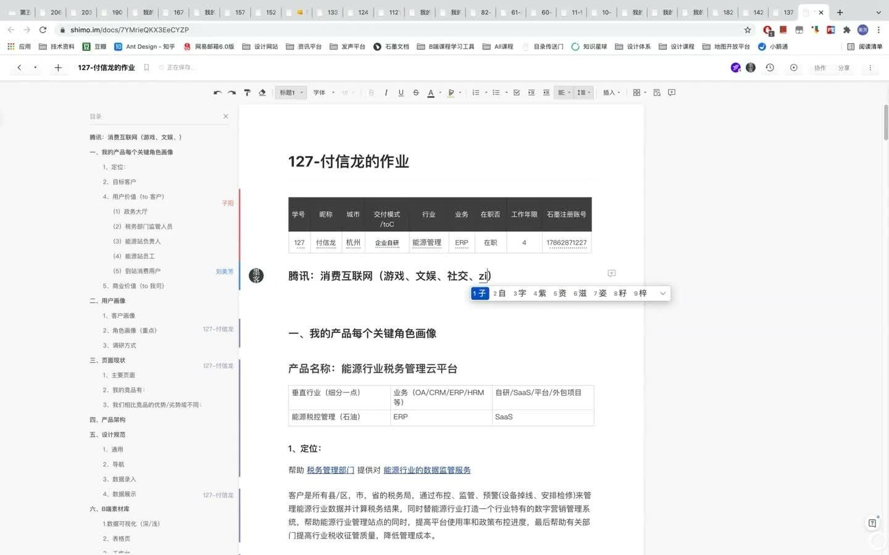Viewport: 889px width, 555px height.
Task: Reload the page in Chrome
Action: click(43, 30)
